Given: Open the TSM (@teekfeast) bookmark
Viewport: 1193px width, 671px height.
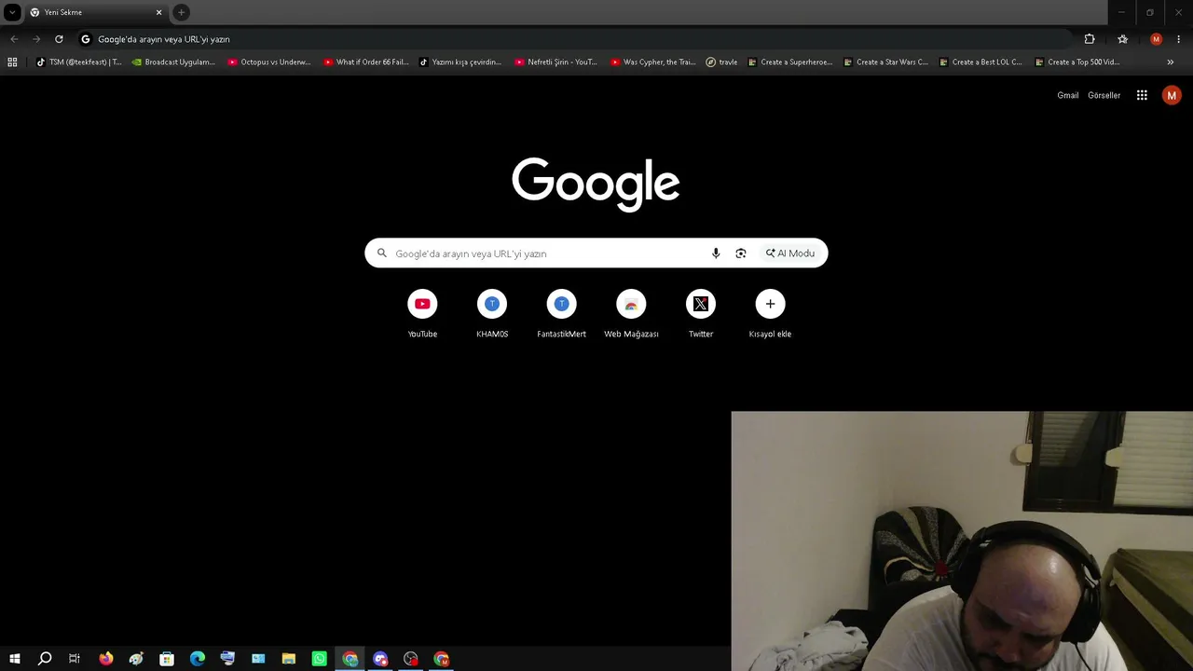Looking at the screenshot, I should (x=78, y=62).
